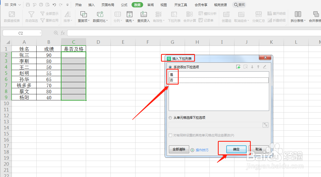Select column D header
Screen dimensions: 321x177
click(98, 42)
